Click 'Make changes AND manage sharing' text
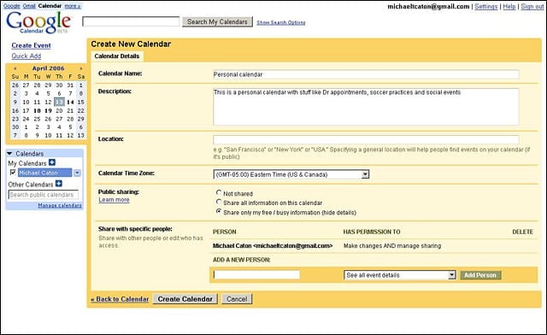Viewport: 547px width, 335px height. [x=392, y=245]
